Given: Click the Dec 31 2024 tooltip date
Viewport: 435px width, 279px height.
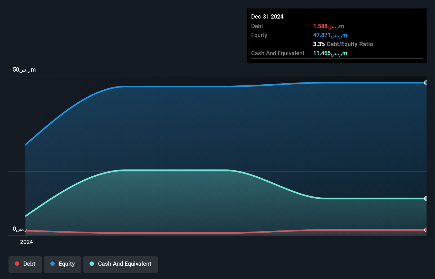Looking at the screenshot, I should coord(267,16).
